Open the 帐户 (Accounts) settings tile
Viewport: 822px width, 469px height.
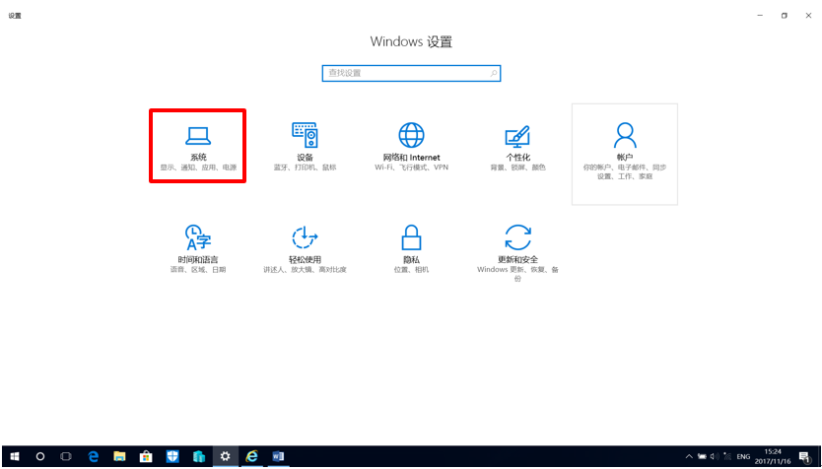point(624,154)
